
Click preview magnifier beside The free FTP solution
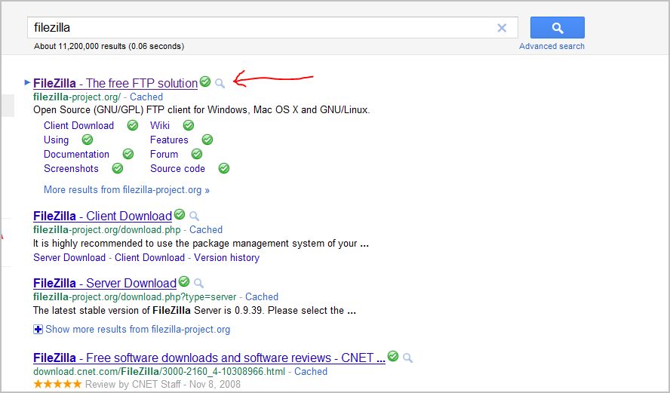(220, 83)
